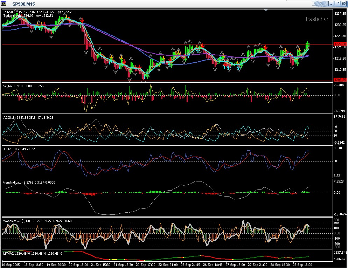Click the 1232.25 price scale value
Screen dimensions: 348x268
[x=340, y=25]
